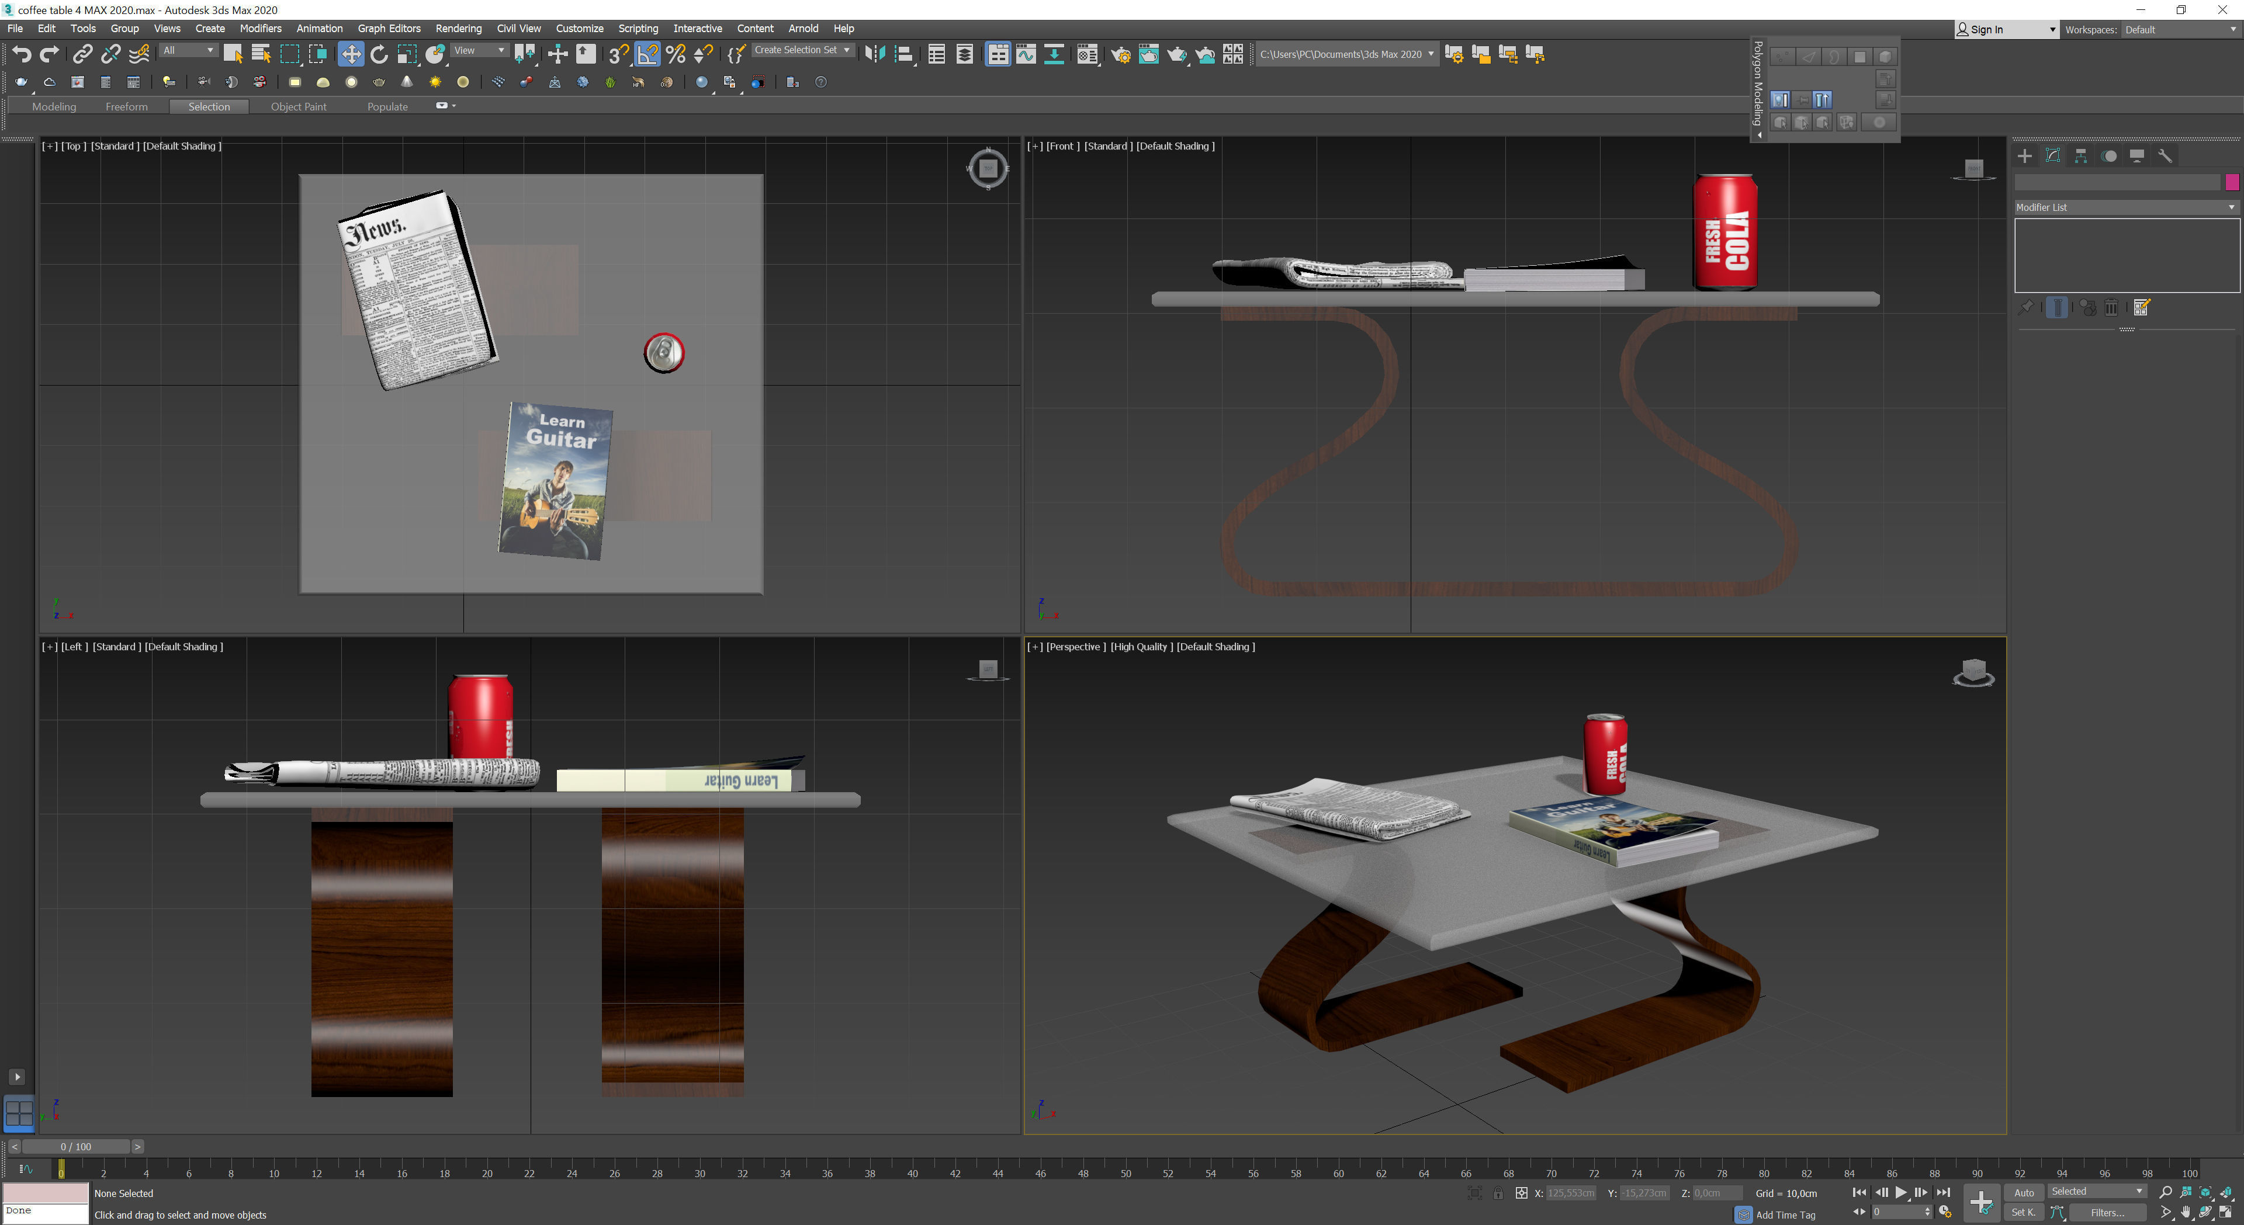Click the current frame number field
Image resolution: width=2244 pixels, height=1225 pixels.
[1896, 1212]
